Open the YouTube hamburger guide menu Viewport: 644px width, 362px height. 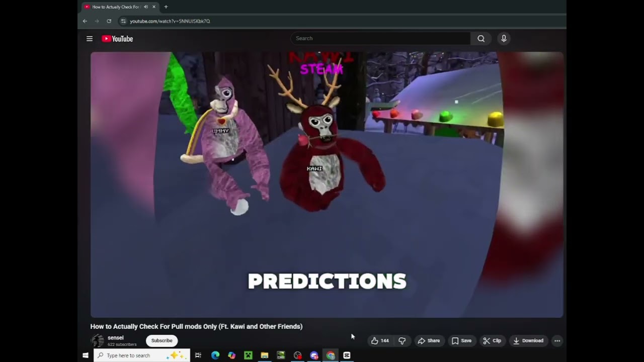90,39
